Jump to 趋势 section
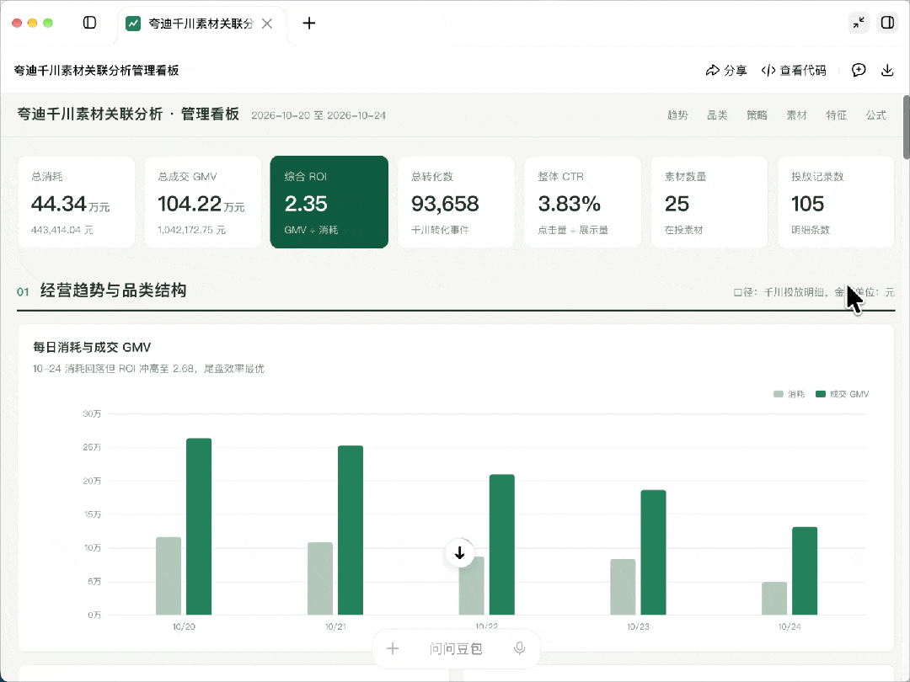The image size is (910, 682). [x=677, y=115]
